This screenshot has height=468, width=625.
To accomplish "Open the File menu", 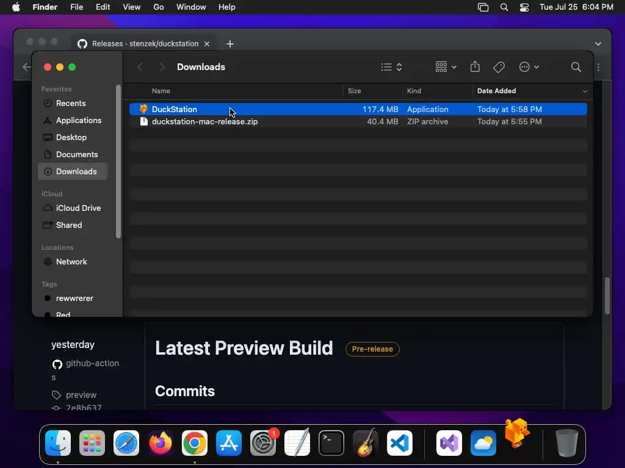I will coord(76,7).
